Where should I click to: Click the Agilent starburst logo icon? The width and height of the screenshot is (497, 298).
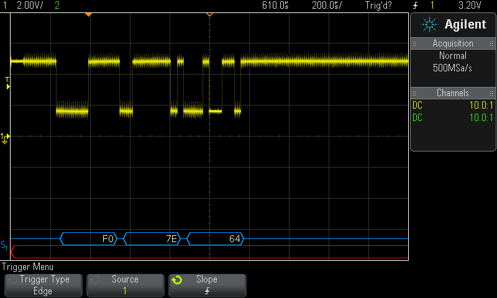click(429, 24)
